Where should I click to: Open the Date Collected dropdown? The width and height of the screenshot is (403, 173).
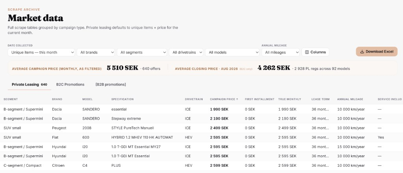coord(41,52)
